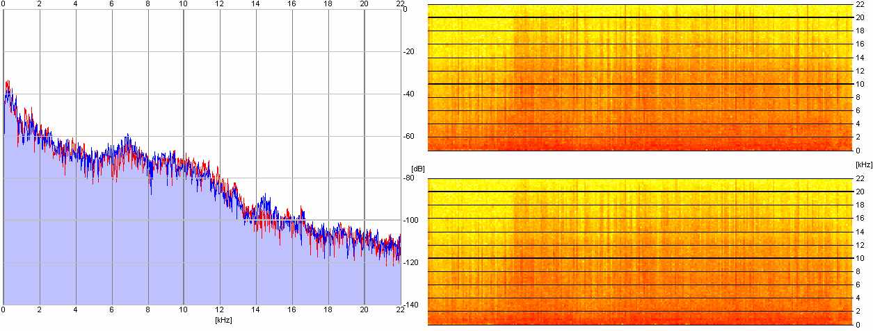
Task: Click the "16" tick on the spectrum's top frequency axis
Action: pos(291,3)
